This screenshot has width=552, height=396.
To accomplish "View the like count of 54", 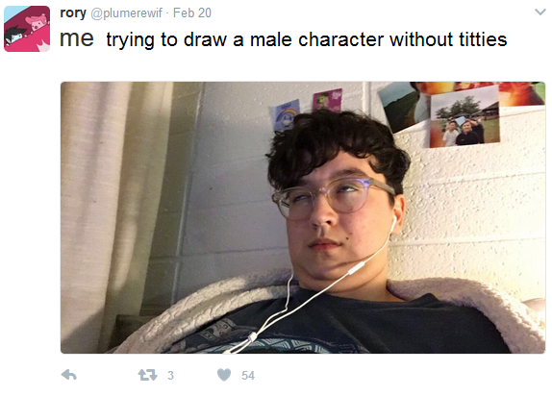I will pos(248,375).
